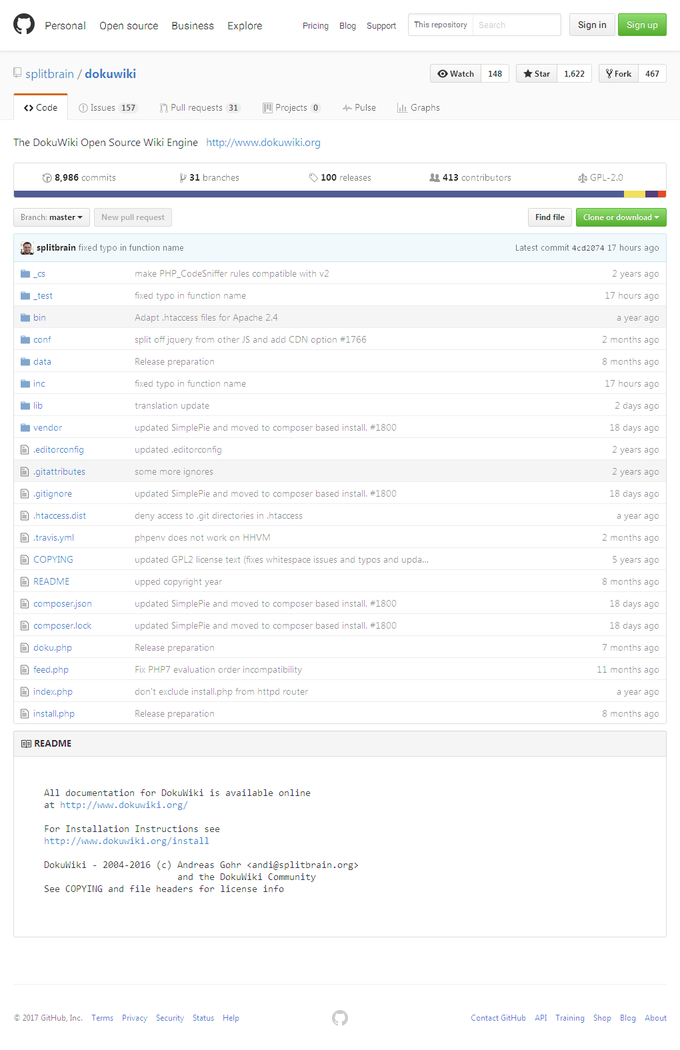
Task: Click the _test folder icon
Action: tap(25, 295)
